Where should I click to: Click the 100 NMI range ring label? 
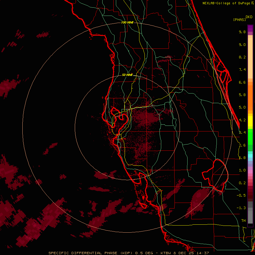[127, 22]
